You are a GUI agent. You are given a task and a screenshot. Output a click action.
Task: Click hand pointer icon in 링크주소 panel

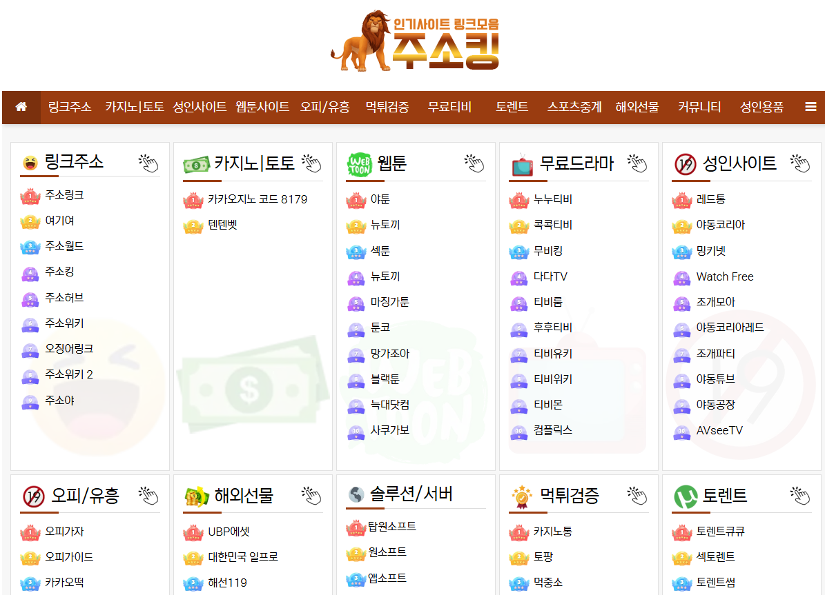(x=148, y=163)
